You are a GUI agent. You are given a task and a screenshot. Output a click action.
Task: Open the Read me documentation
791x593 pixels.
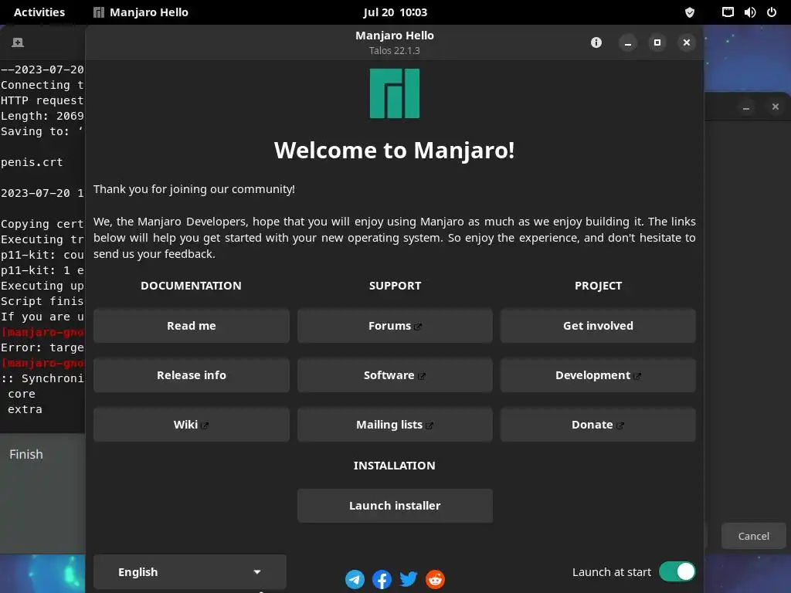(192, 326)
